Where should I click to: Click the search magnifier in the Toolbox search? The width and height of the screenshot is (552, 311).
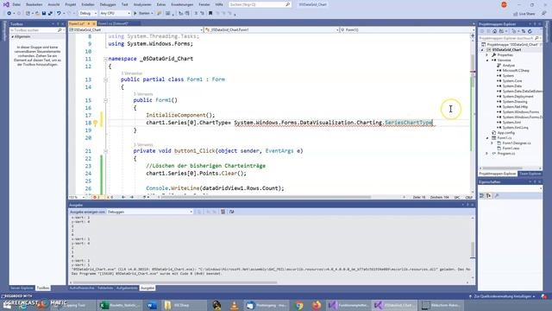[x=60, y=30]
